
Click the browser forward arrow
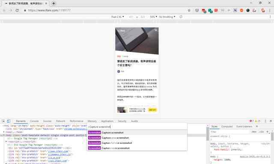point(11,10)
